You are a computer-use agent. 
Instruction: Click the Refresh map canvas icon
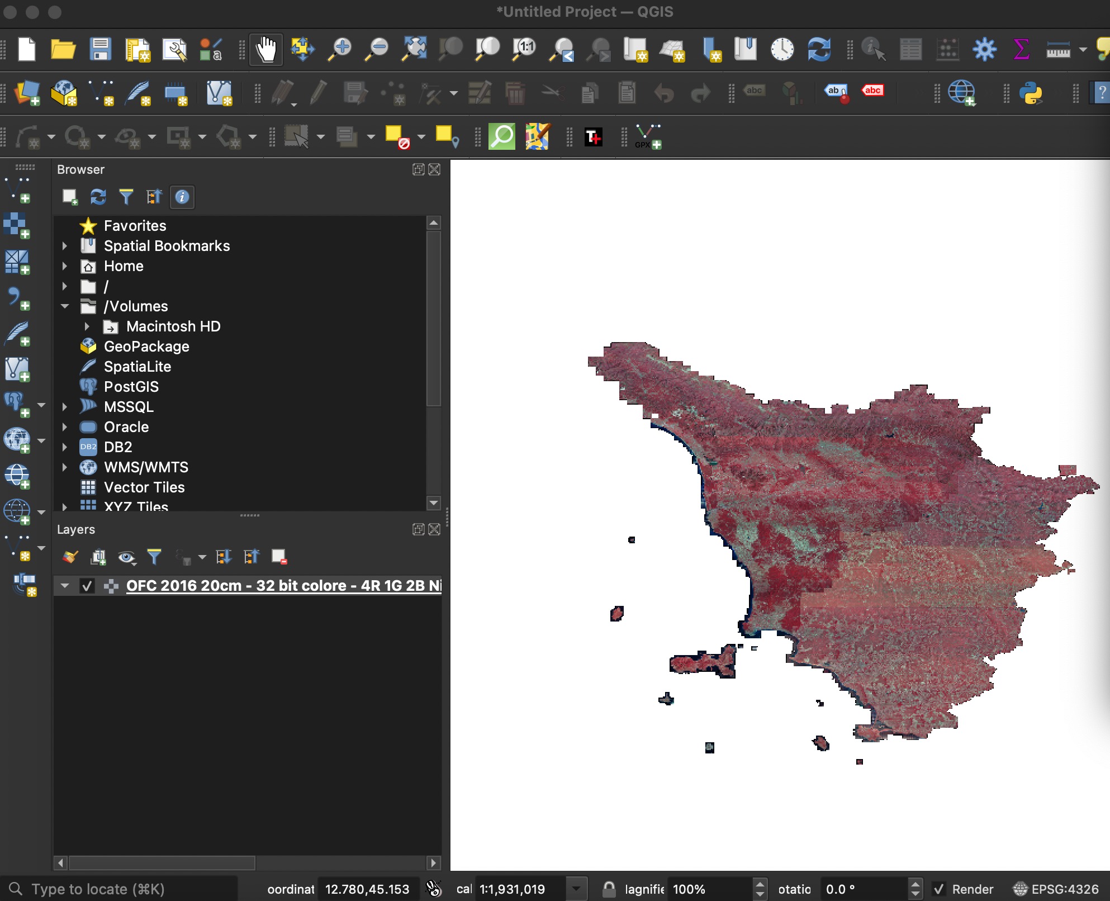coord(819,50)
